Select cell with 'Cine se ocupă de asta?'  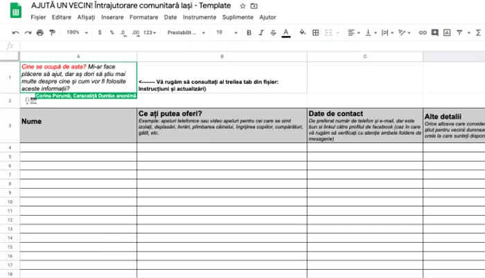click(x=78, y=77)
